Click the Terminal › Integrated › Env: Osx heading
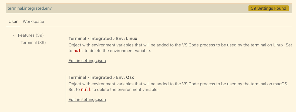Screen dimensions: 296x112 pyautogui.click(x=101, y=77)
